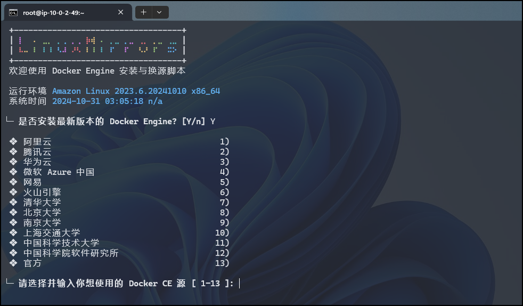Click the '请选择并输入你想使用的 Docker CE 源' prompt
This screenshot has height=306, width=523.
click(x=102, y=283)
